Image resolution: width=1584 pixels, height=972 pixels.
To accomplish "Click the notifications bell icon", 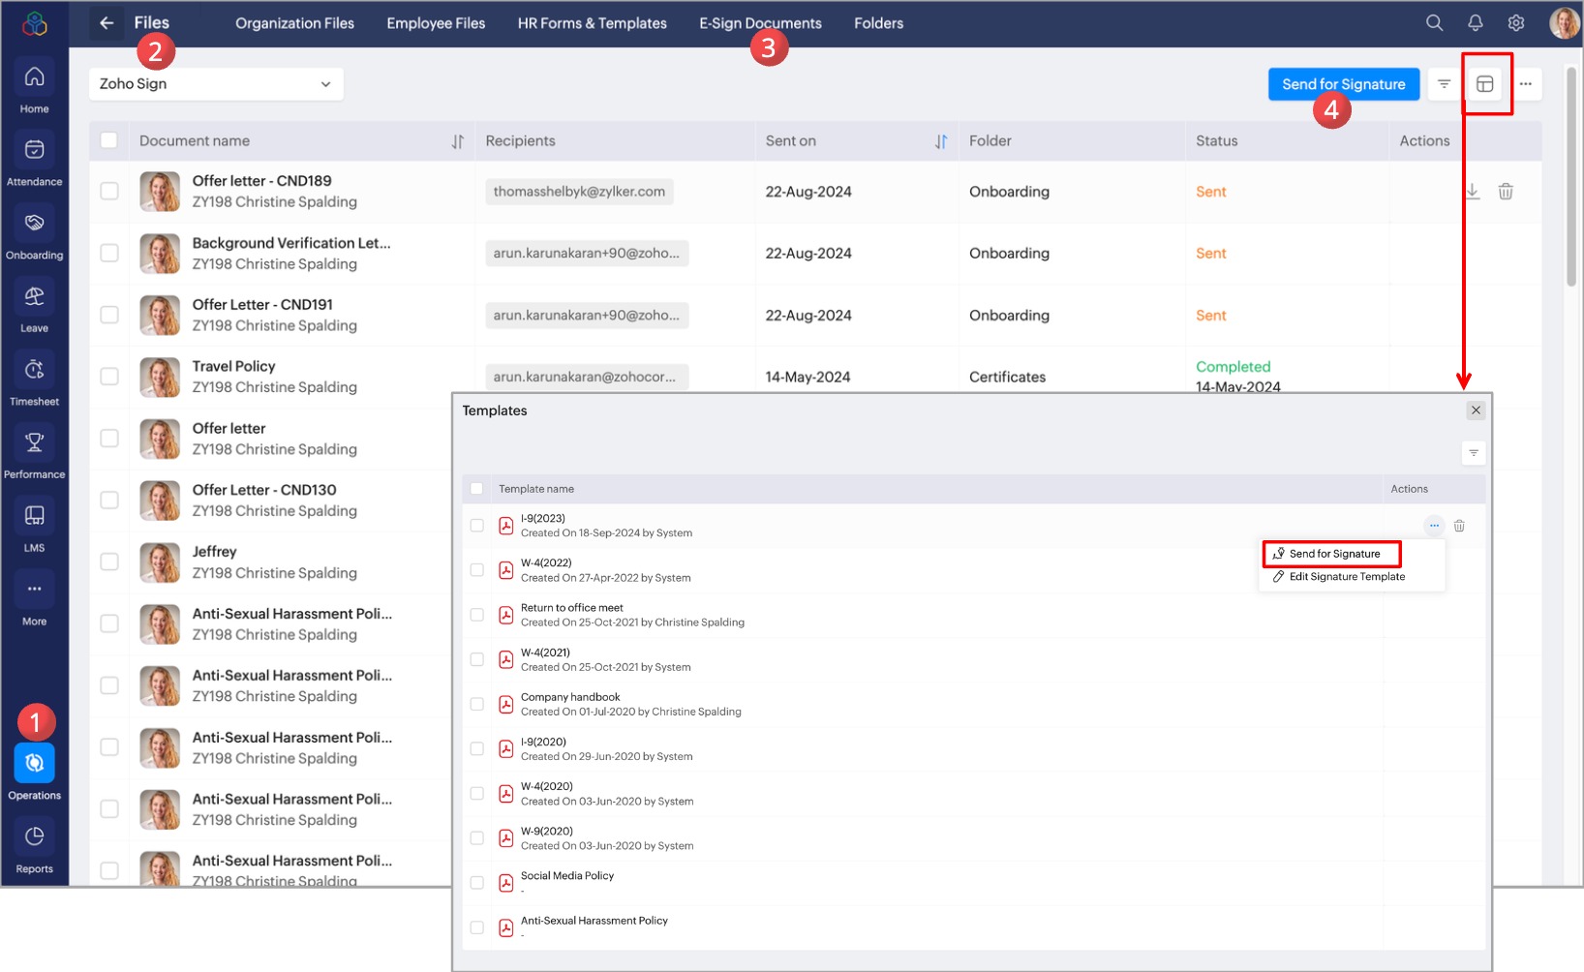I will (1475, 23).
